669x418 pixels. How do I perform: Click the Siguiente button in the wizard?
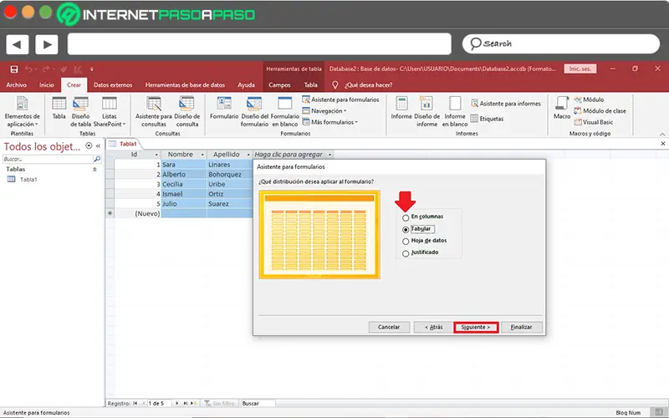(476, 327)
